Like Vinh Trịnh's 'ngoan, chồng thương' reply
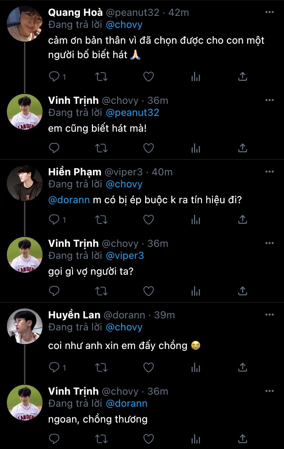This screenshot has width=284, height=449. pyautogui.click(x=148, y=439)
